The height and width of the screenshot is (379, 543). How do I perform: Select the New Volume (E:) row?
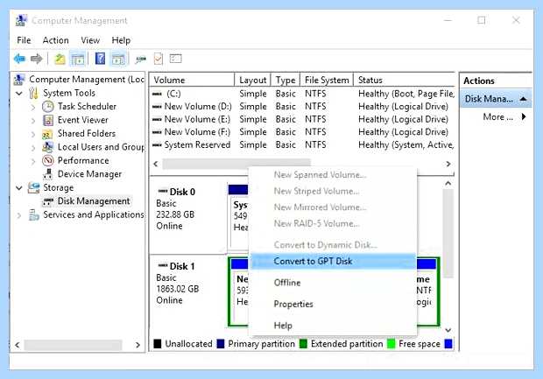pyautogui.click(x=303, y=119)
